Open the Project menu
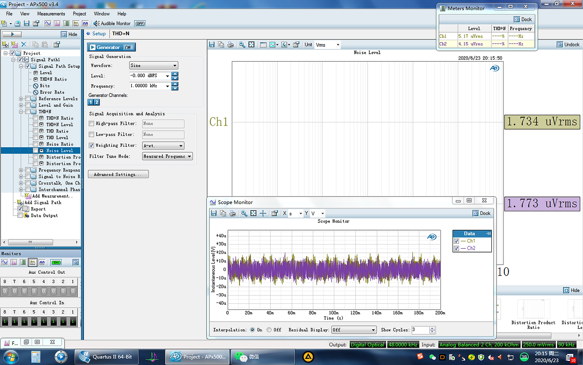This screenshot has width=583, height=365. coord(80,14)
